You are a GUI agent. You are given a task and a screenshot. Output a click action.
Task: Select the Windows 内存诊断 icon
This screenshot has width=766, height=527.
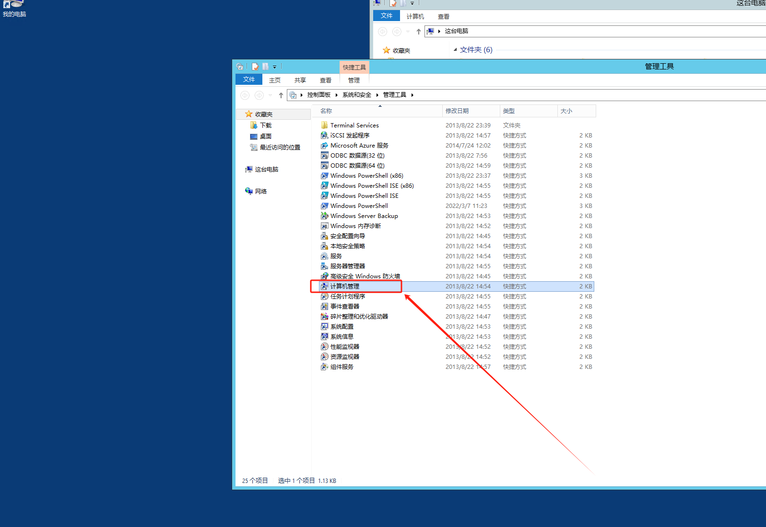pyautogui.click(x=325, y=226)
